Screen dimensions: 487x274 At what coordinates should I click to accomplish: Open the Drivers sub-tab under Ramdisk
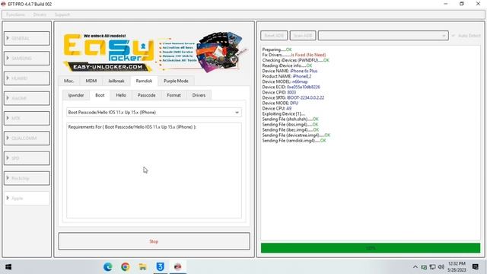[199, 95]
